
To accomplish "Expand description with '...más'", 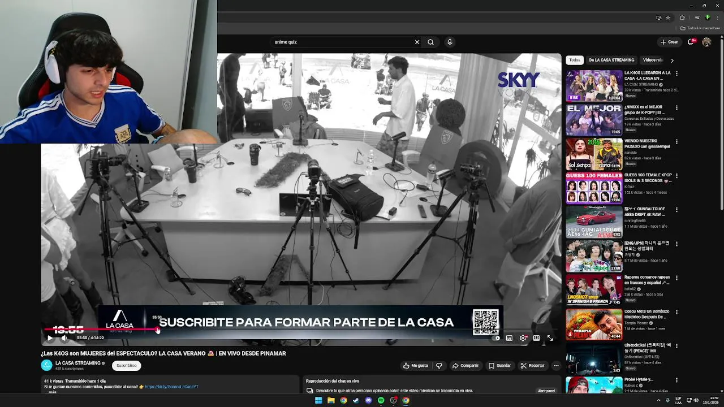I will (x=50, y=392).
